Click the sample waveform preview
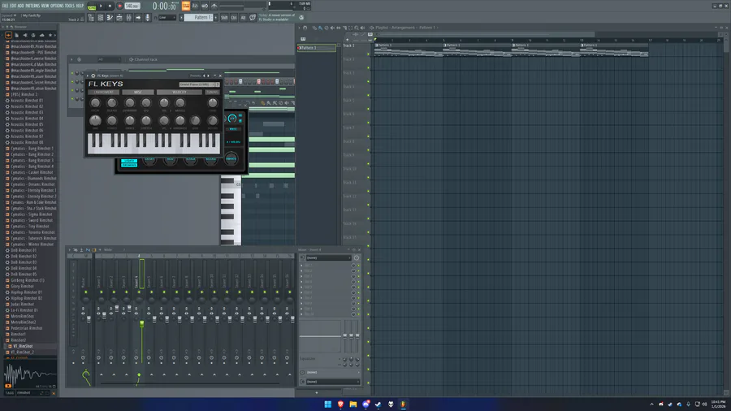This screenshot has height=411, width=731. [x=30, y=373]
